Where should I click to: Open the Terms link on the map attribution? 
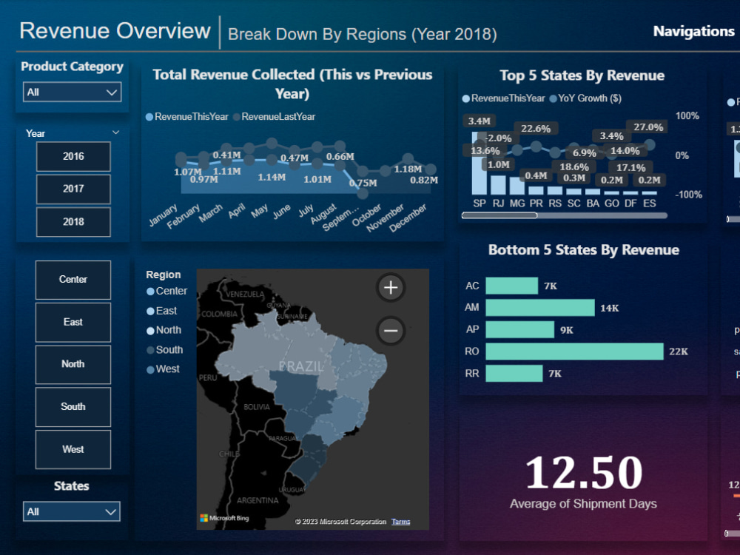pos(400,521)
